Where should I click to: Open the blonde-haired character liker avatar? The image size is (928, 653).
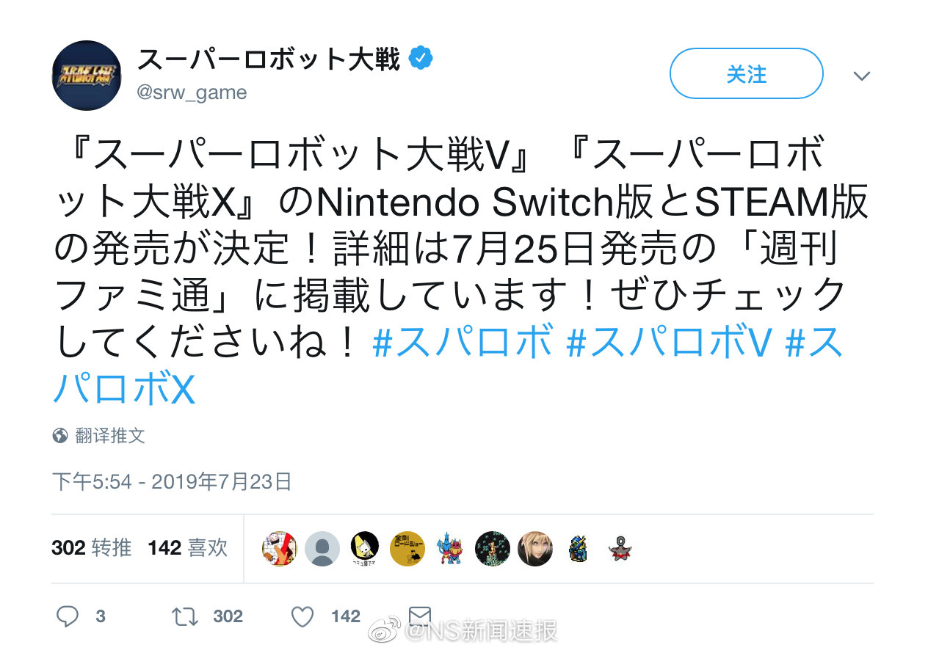[x=535, y=549]
